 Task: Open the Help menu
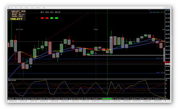pos(44,8)
